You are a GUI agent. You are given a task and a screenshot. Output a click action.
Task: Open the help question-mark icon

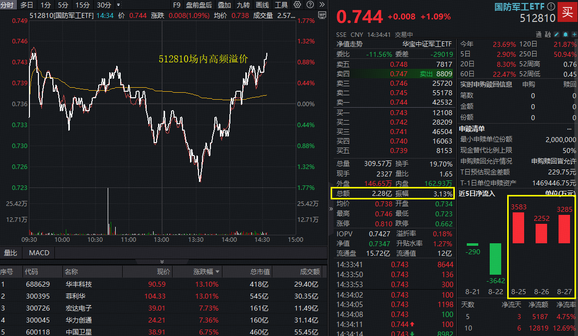click(x=310, y=4)
